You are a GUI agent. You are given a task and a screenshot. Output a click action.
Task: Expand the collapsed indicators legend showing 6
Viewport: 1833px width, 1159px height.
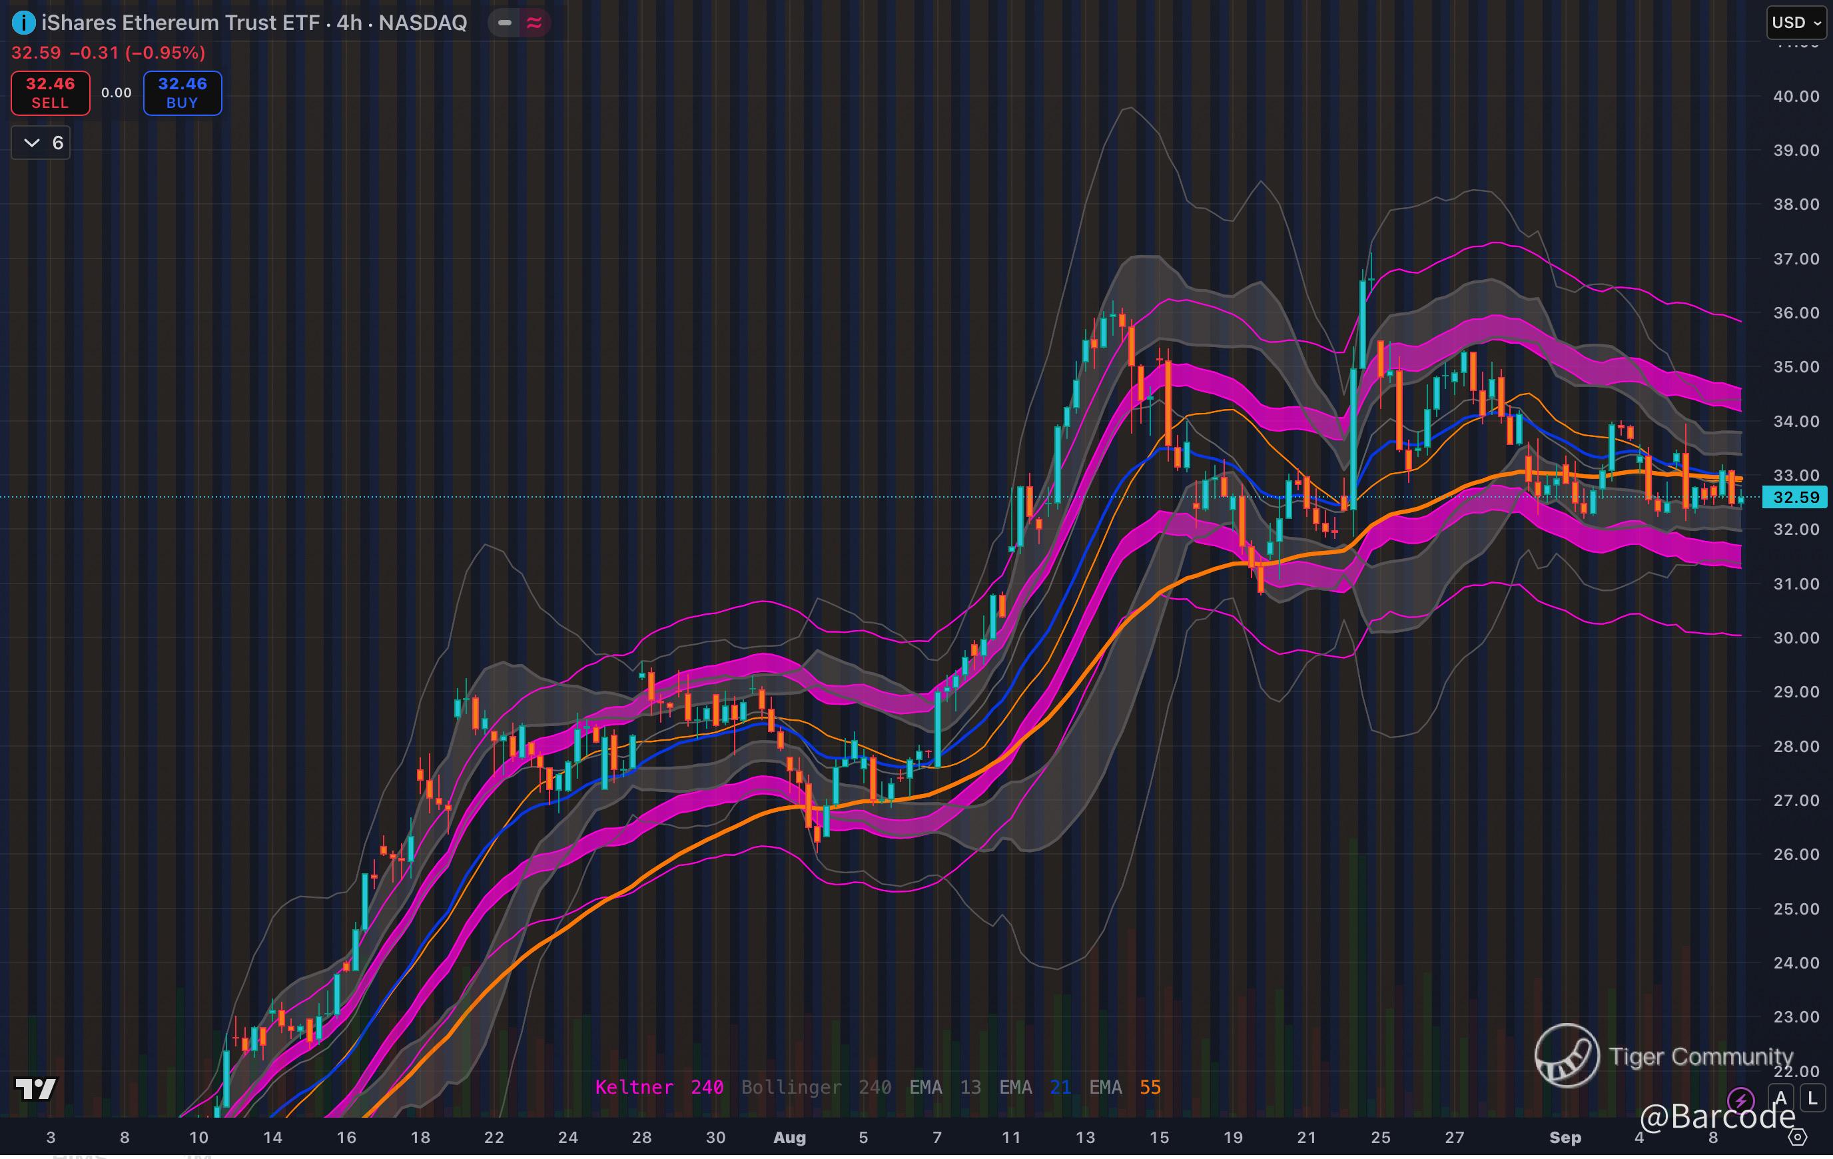(41, 143)
